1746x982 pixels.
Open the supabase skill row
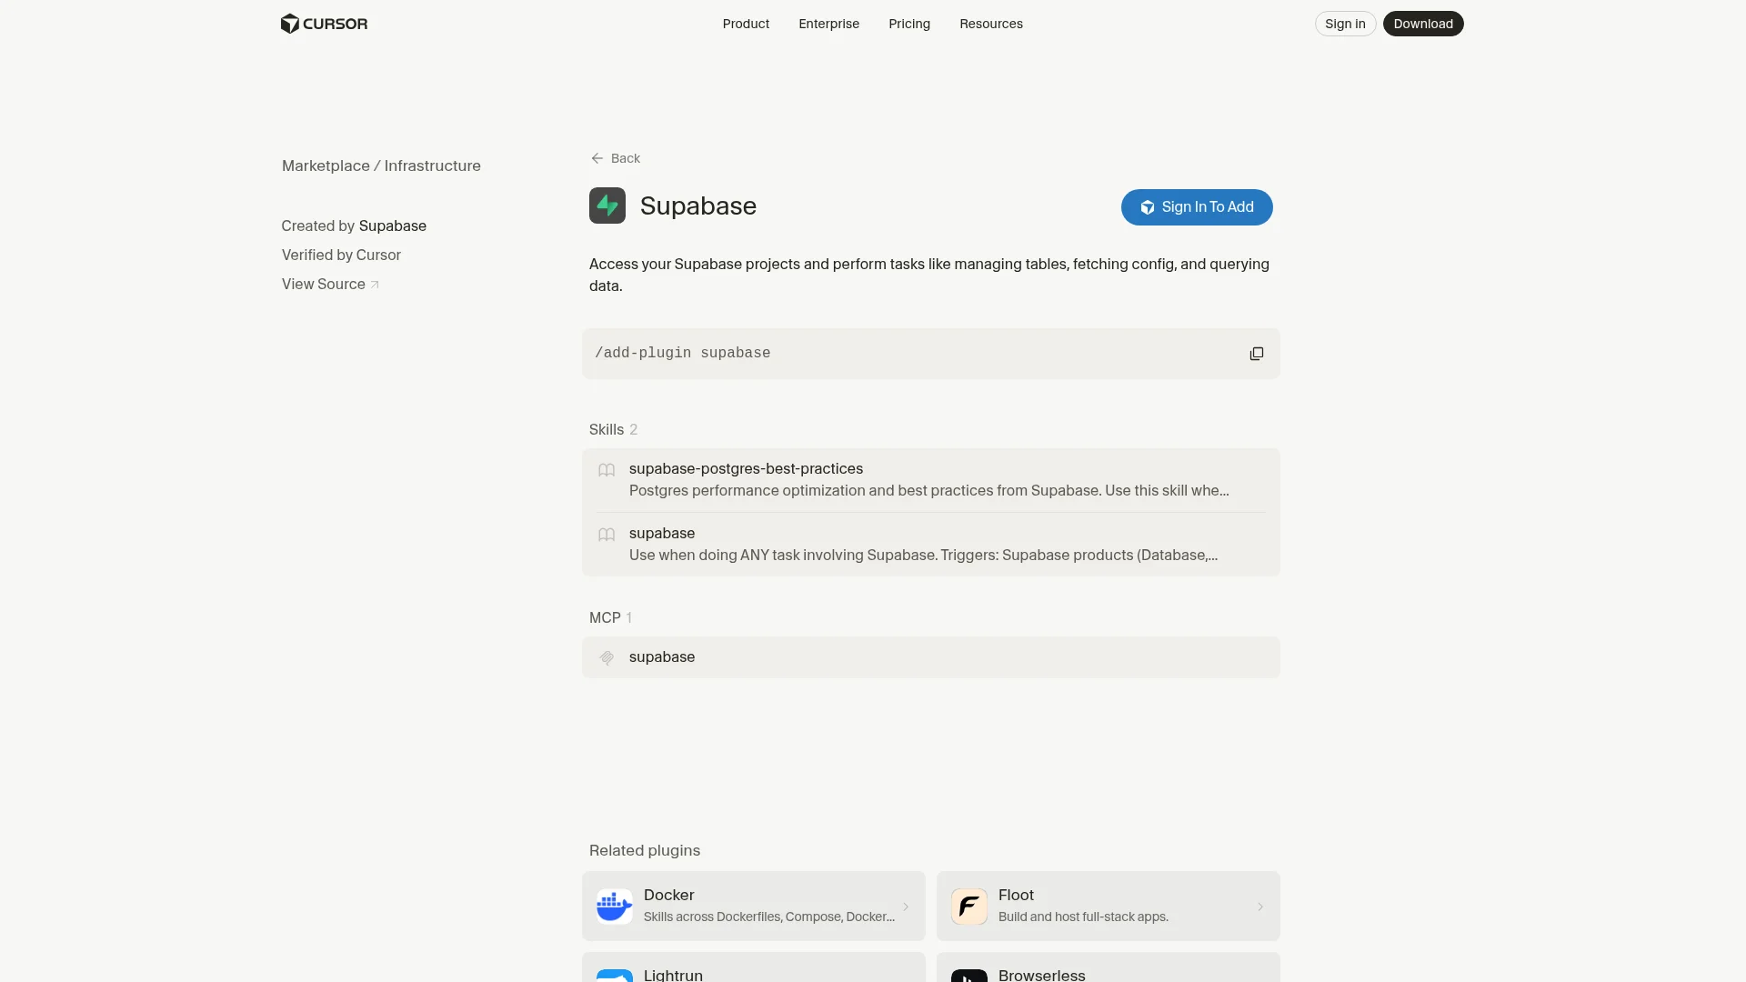click(x=931, y=545)
